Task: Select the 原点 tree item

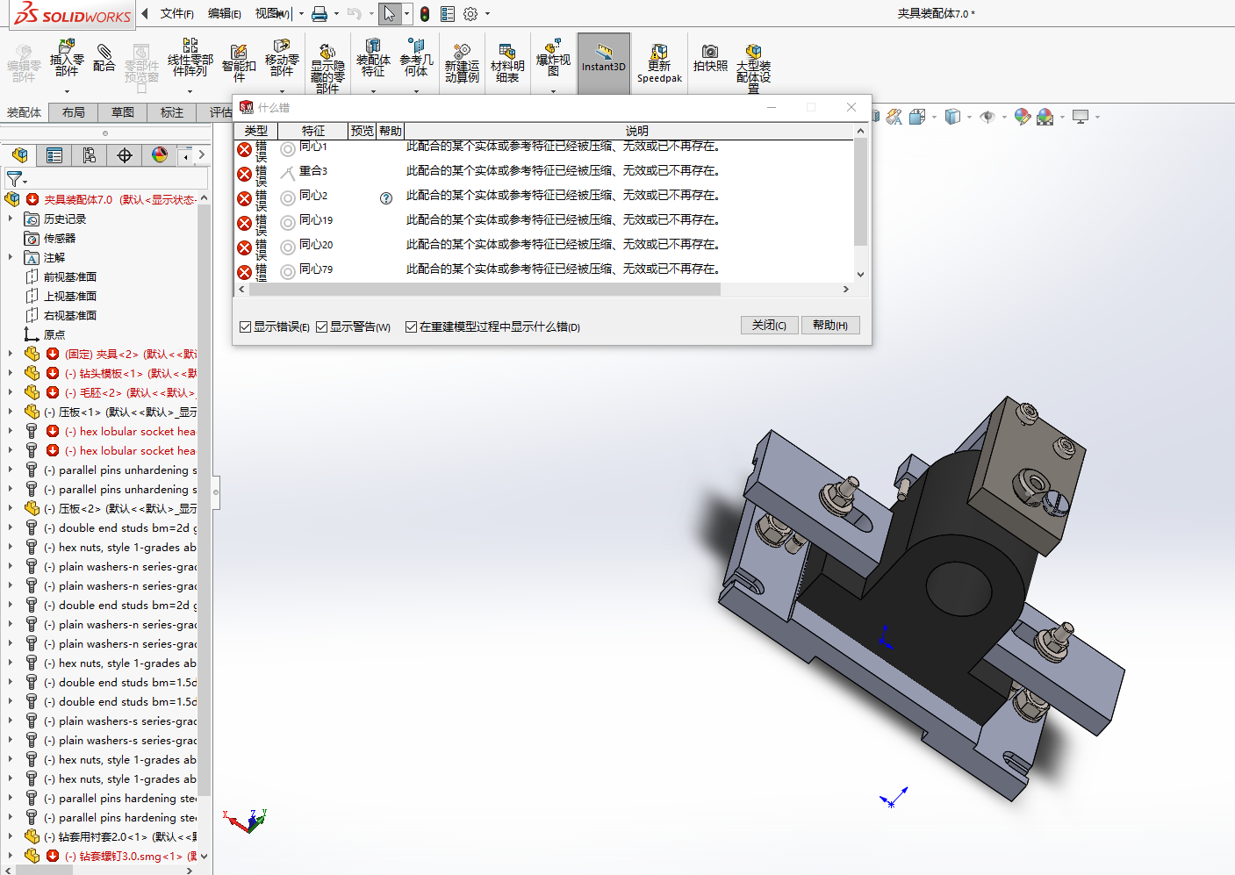Action: coord(54,334)
